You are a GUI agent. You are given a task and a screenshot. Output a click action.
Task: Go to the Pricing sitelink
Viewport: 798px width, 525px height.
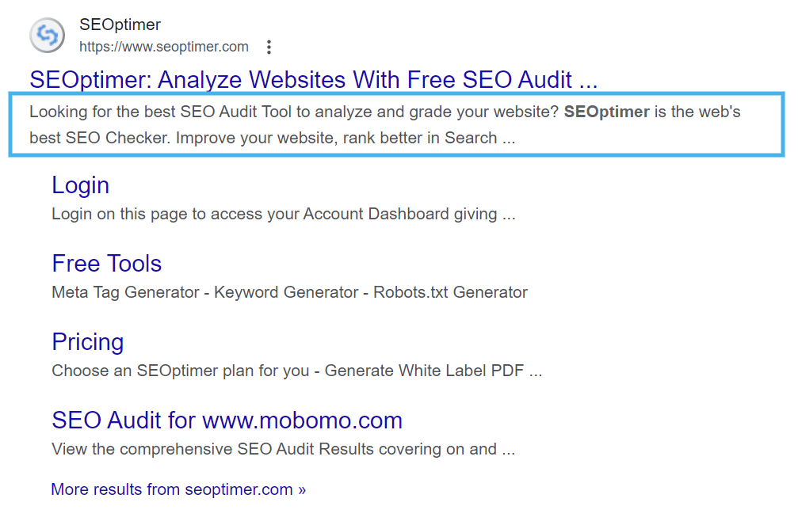[x=87, y=342]
